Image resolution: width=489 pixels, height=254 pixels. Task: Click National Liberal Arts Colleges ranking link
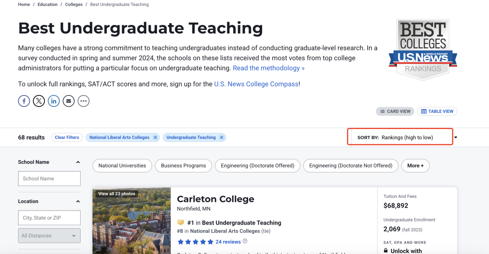click(225, 231)
